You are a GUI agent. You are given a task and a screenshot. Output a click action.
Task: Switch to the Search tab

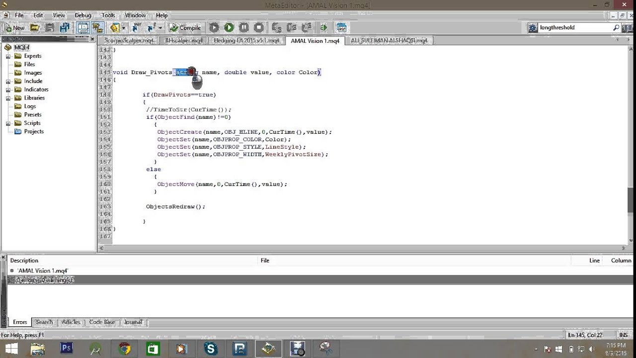click(x=44, y=322)
